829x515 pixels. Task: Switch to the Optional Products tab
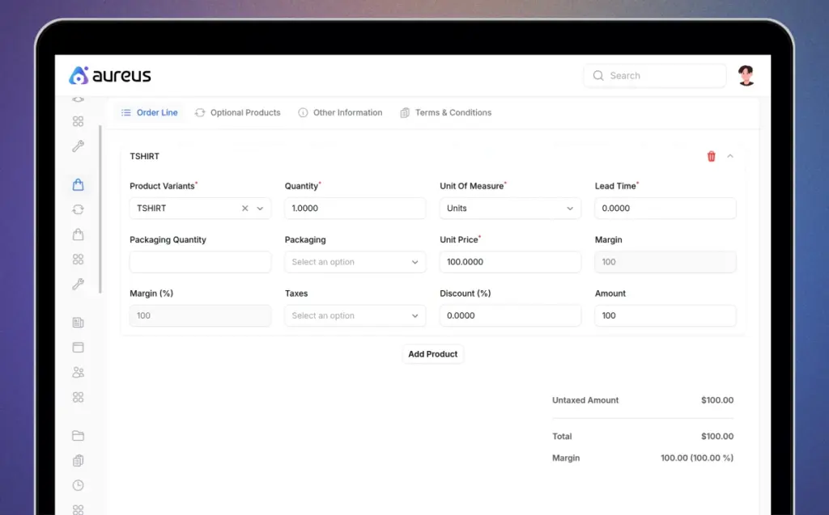click(238, 112)
